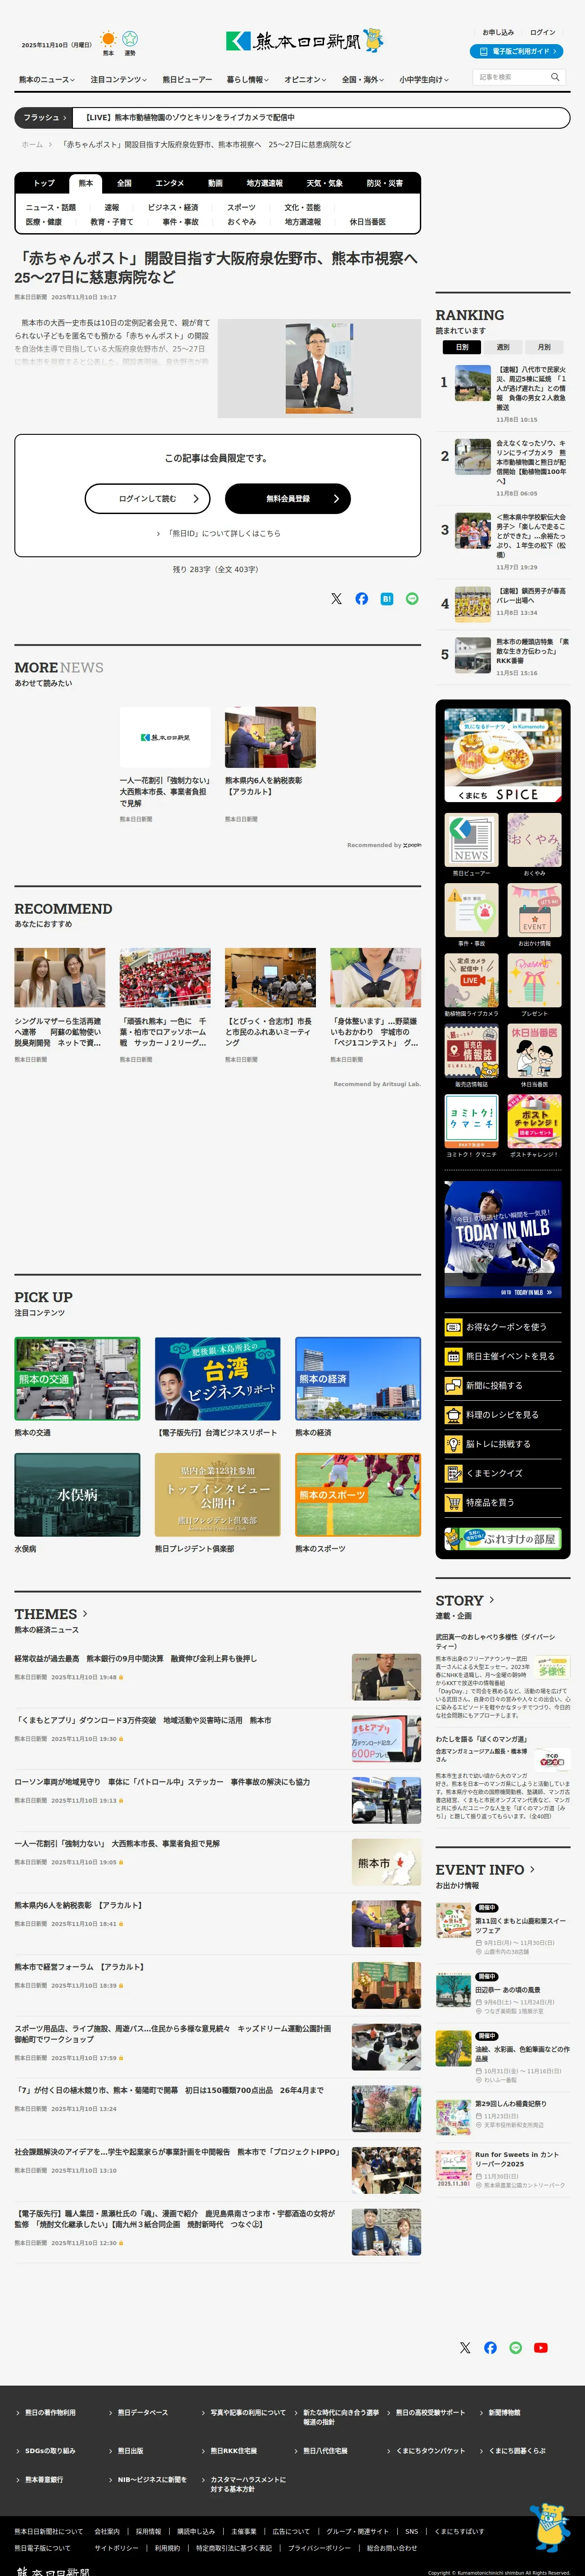Share the article via LINE icon
Image resolution: width=585 pixels, height=2576 pixels.
pos(412,599)
